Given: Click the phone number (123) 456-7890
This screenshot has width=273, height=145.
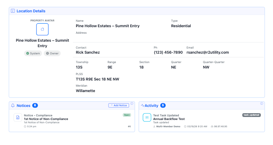Looking at the screenshot, I should [x=168, y=53].
